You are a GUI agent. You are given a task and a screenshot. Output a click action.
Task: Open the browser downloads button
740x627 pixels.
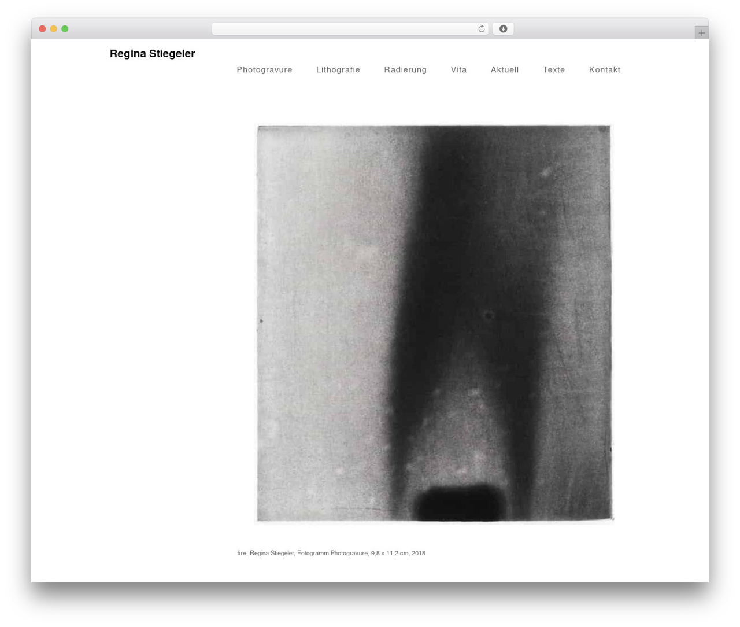[503, 29]
